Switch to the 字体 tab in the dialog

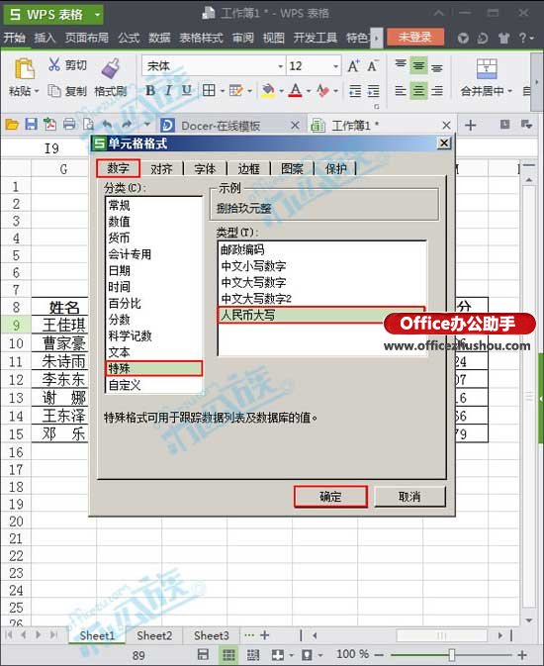pyautogui.click(x=205, y=169)
